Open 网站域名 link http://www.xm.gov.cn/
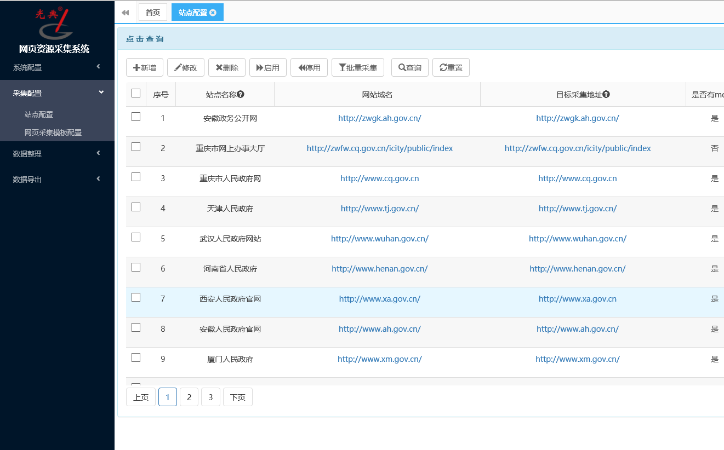Image resolution: width=724 pixels, height=450 pixels. [x=380, y=359]
